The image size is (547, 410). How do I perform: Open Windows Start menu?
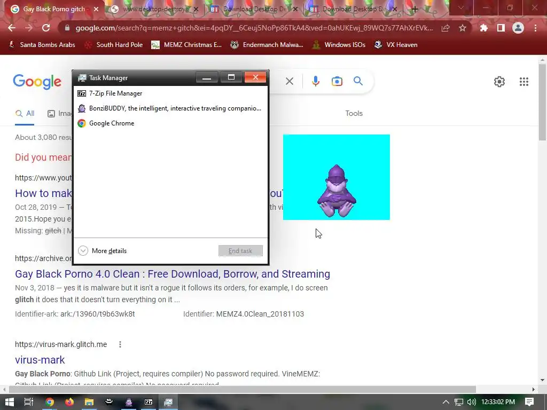[10, 402]
